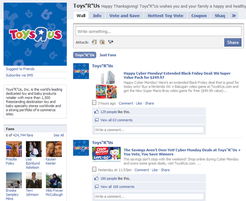The width and height of the screenshot is (246, 201).
Task: Attach a photo using the photo icon
Action: point(102,42)
